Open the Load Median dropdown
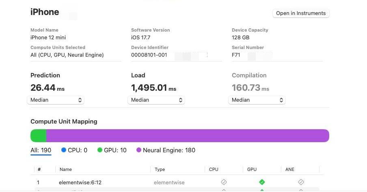367x192 pixels. click(156, 100)
